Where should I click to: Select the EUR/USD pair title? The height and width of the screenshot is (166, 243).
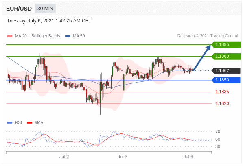[19, 9]
